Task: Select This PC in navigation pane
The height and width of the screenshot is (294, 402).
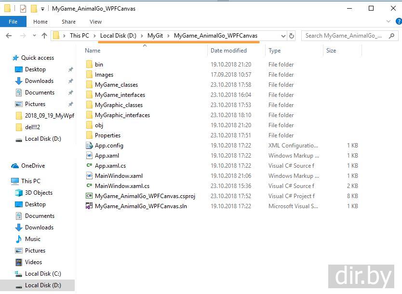Action: coord(31,181)
